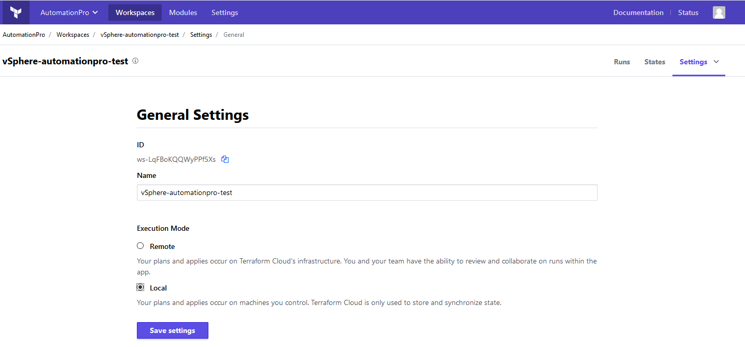
Task: Click workspace ID text ws-LqFBoKQQWyPPf5Xs
Action: click(176, 160)
